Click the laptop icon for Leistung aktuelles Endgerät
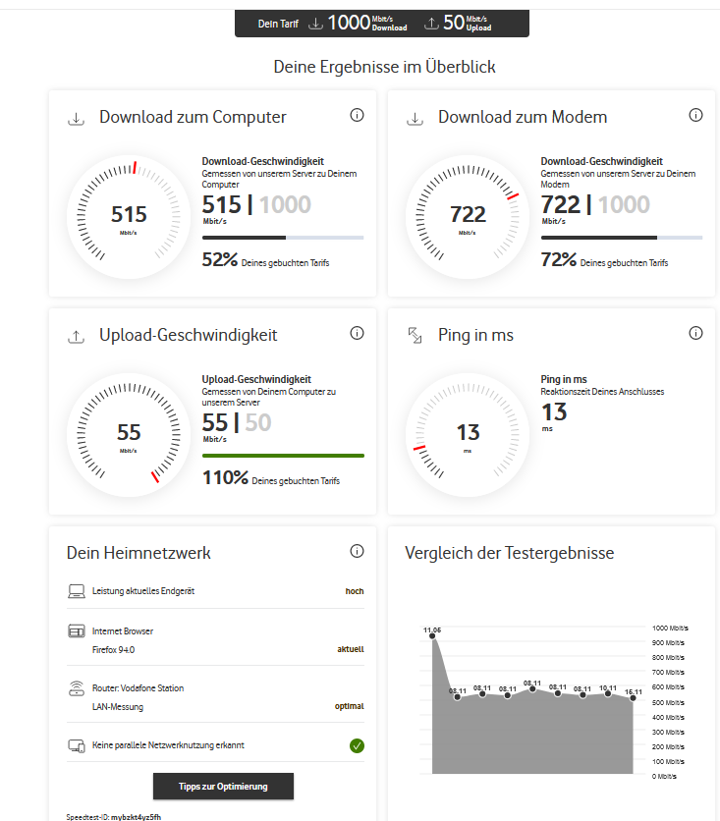 pyautogui.click(x=77, y=591)
